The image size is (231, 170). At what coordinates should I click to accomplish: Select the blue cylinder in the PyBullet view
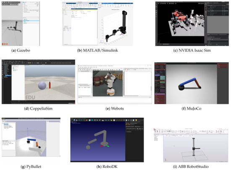click(x=31, y=139)
